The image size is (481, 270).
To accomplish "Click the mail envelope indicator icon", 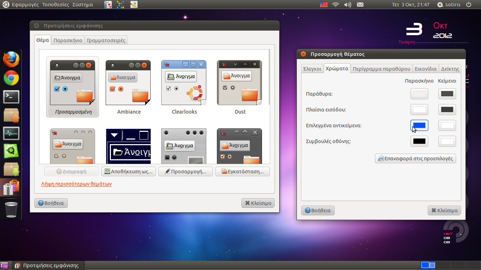I will click(x=360, y=5).
